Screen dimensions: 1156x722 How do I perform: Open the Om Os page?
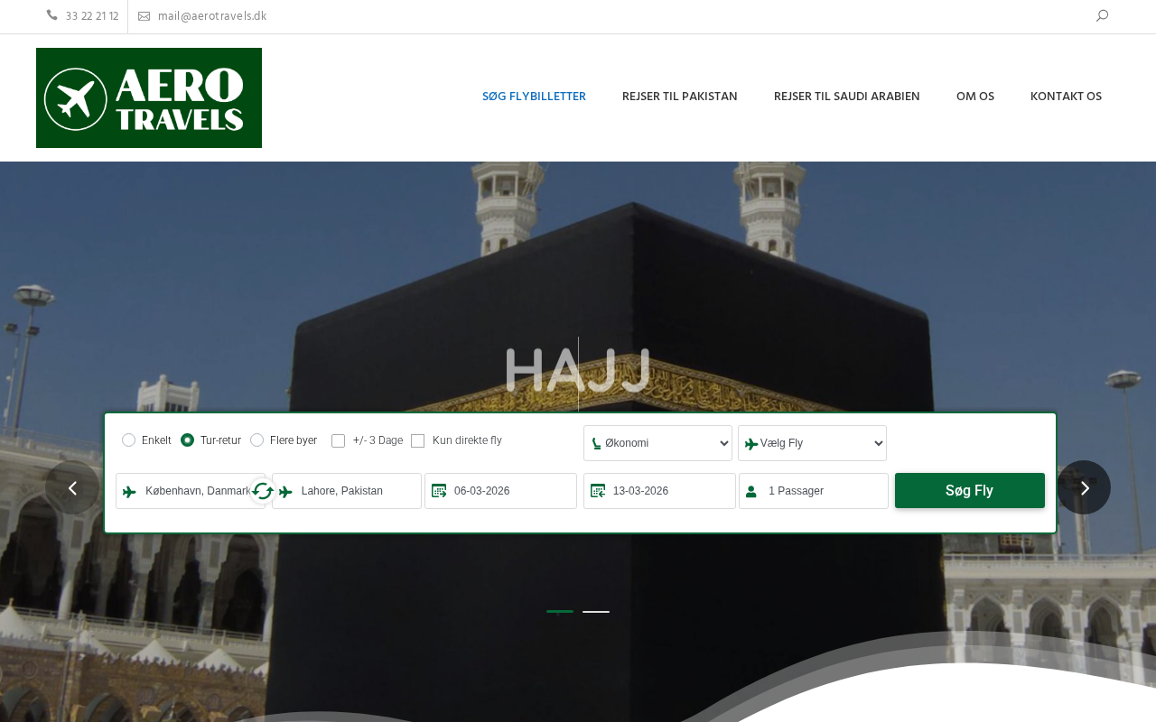tap(975, 97)
